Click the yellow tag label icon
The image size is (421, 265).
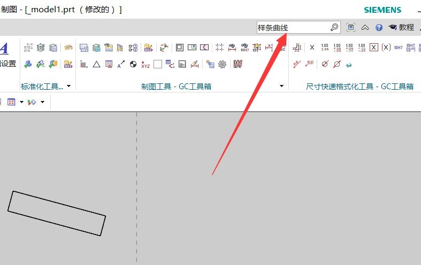coord(68,48)
